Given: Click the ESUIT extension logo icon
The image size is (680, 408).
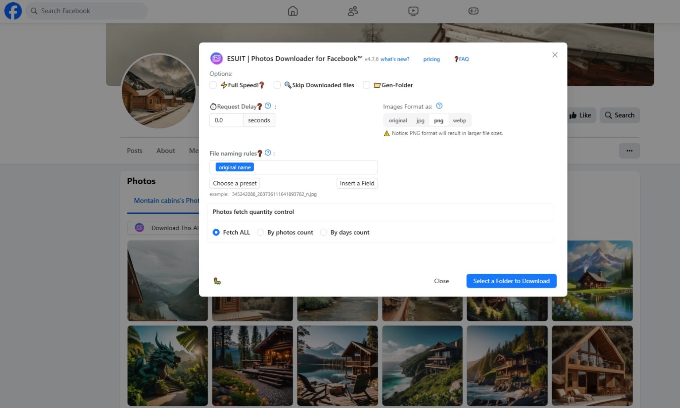Looking at the screenshot, I should (x=216, y=58).
